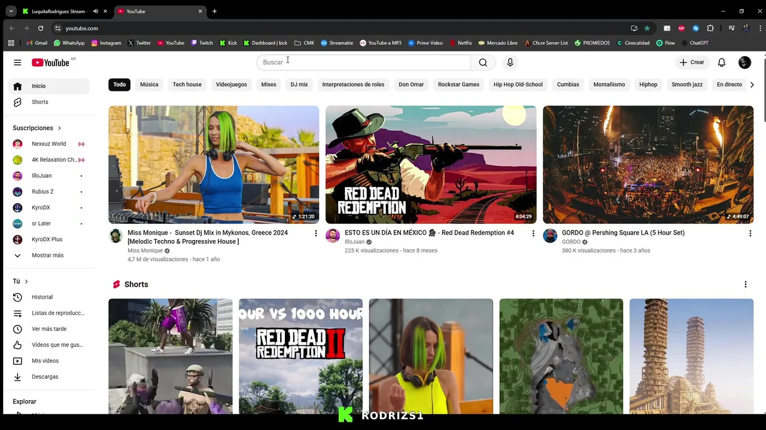Screen dimensions: 766x430
Task: Open new browser tab with plus button
Action: [x=214, y=11]
